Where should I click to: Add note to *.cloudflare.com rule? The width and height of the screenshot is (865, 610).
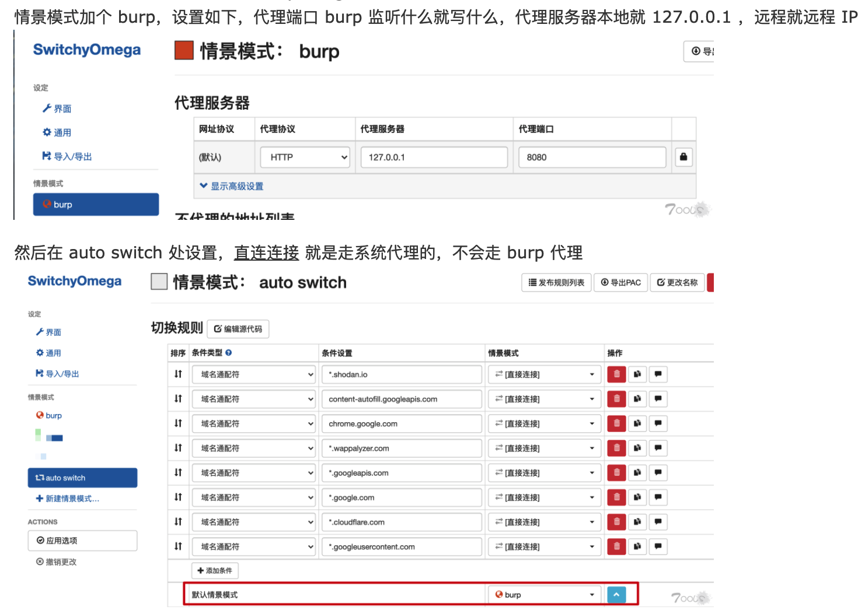coord(658,522)
